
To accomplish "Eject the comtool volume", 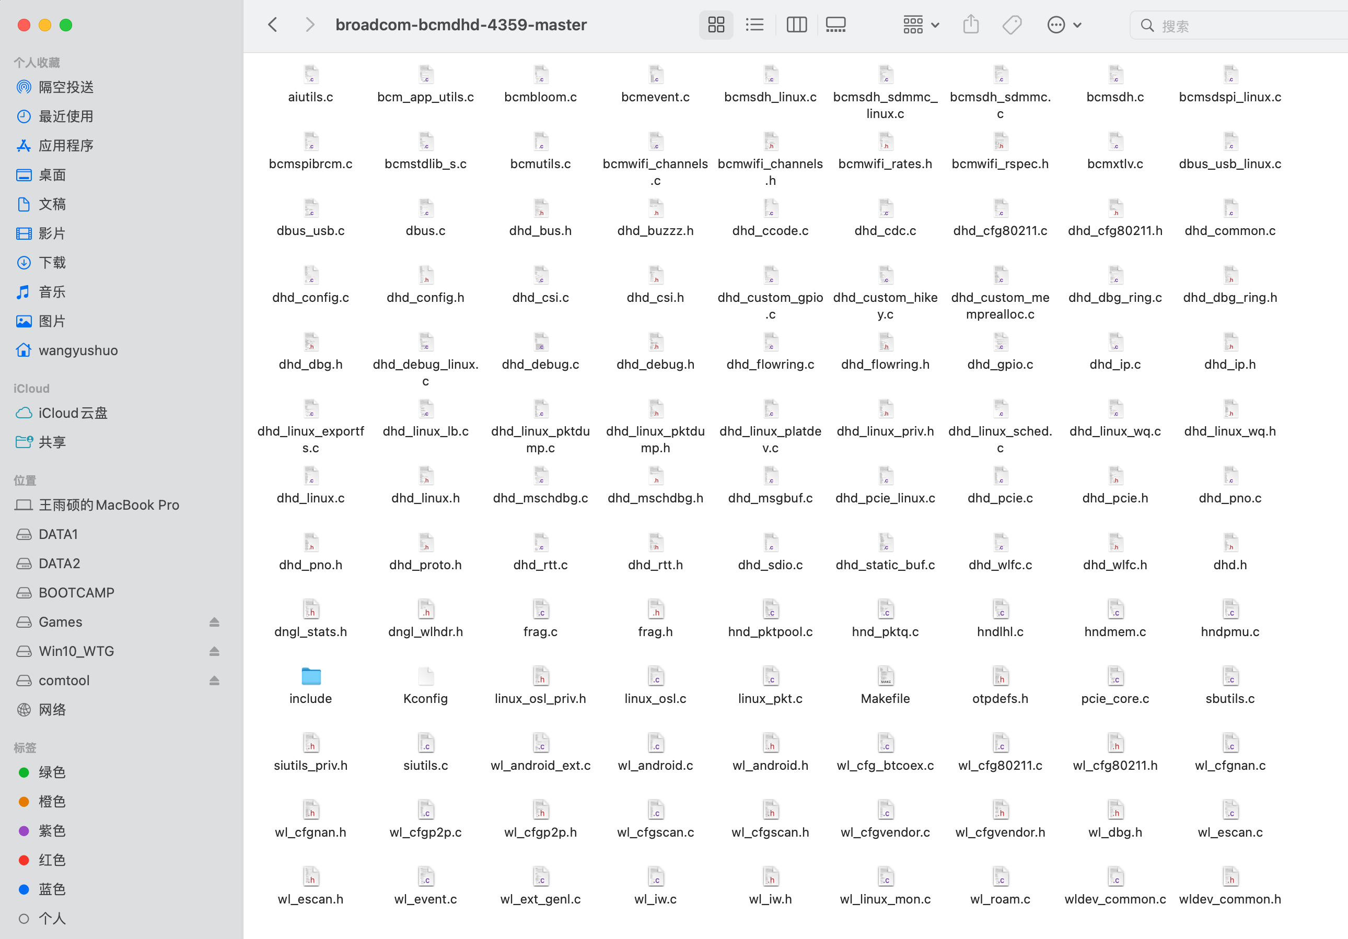I will pos(214,681).
